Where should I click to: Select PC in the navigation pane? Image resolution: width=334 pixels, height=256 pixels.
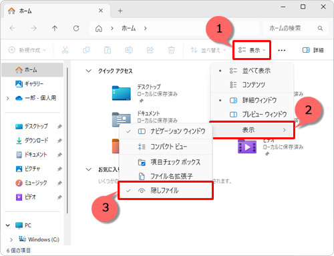(x=23, y=225)
